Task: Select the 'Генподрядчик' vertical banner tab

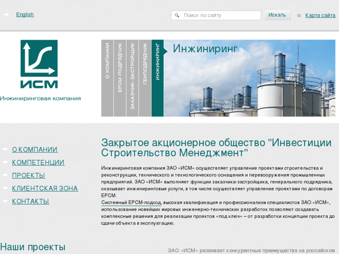Action: [145, 78]
